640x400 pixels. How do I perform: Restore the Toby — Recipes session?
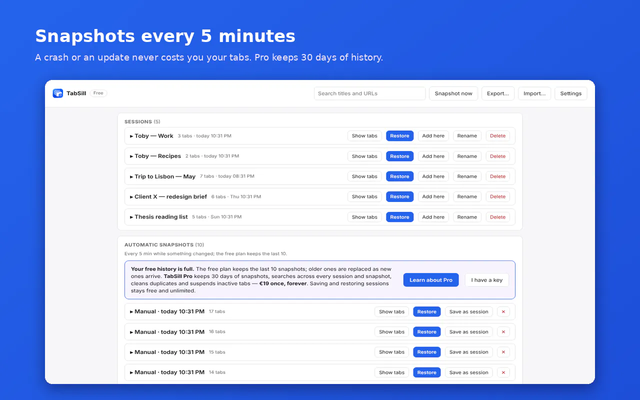[x=399, y=156]
